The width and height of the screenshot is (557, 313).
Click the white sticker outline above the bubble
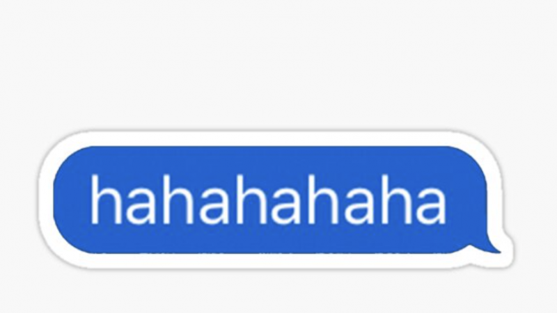(x=270, y=138)
